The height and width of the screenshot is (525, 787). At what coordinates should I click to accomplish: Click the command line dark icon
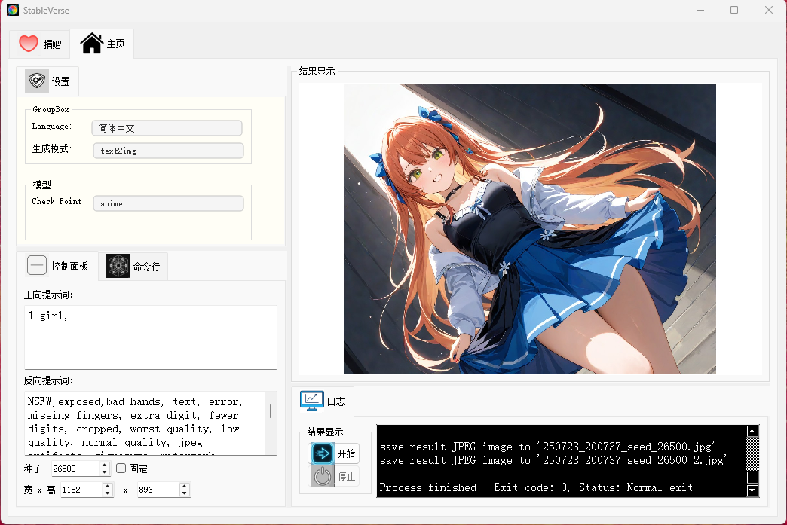click(x=118, y=266)
